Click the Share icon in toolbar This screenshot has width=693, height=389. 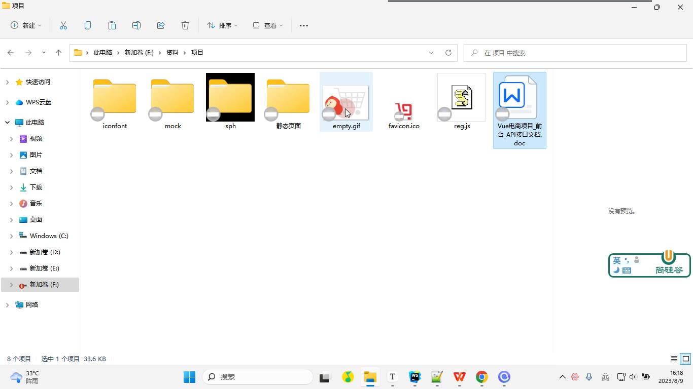pyautogui.click(x=161, y=25)
